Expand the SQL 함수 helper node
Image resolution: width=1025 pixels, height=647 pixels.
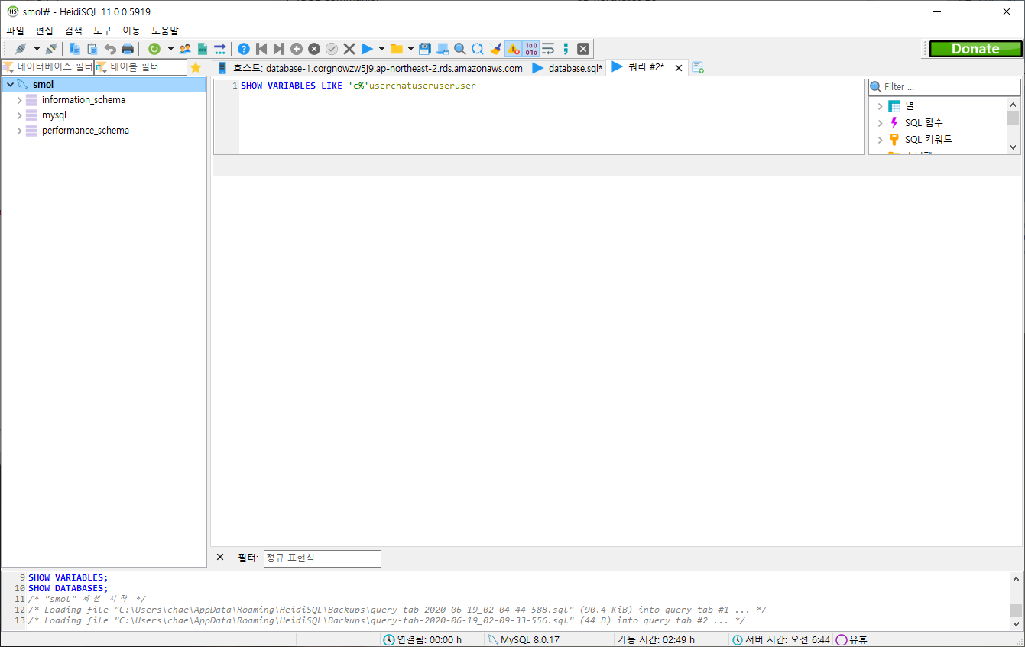pos(880,123)
